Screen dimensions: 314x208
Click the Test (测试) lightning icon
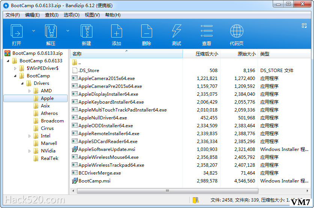177,31
